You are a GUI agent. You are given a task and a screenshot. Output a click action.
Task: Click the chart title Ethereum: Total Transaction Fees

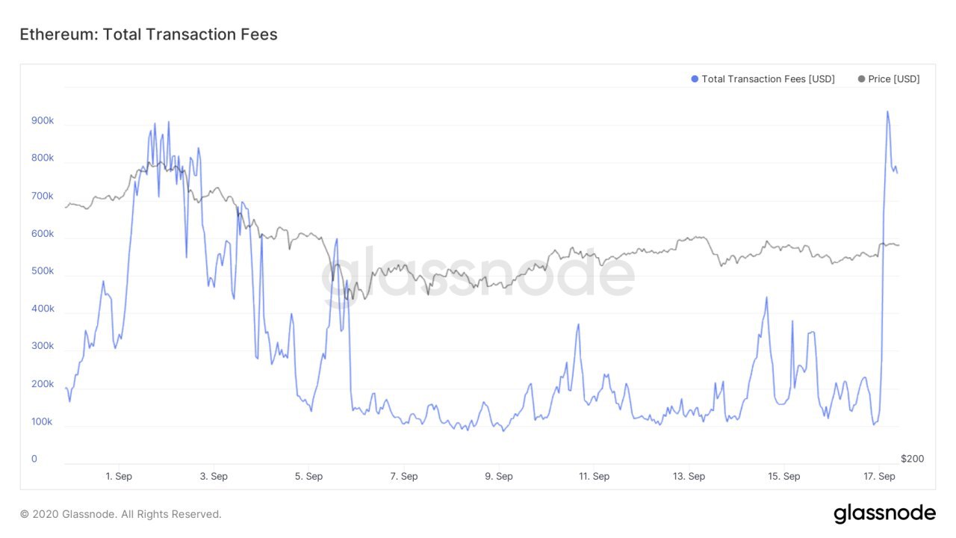pyautogui.click(x=149, y=34)
